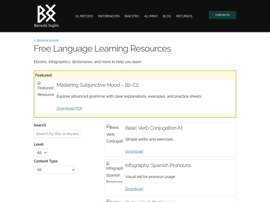Focus the Search by title or keyword field
The image size is (270, 202).
[57, 134]
